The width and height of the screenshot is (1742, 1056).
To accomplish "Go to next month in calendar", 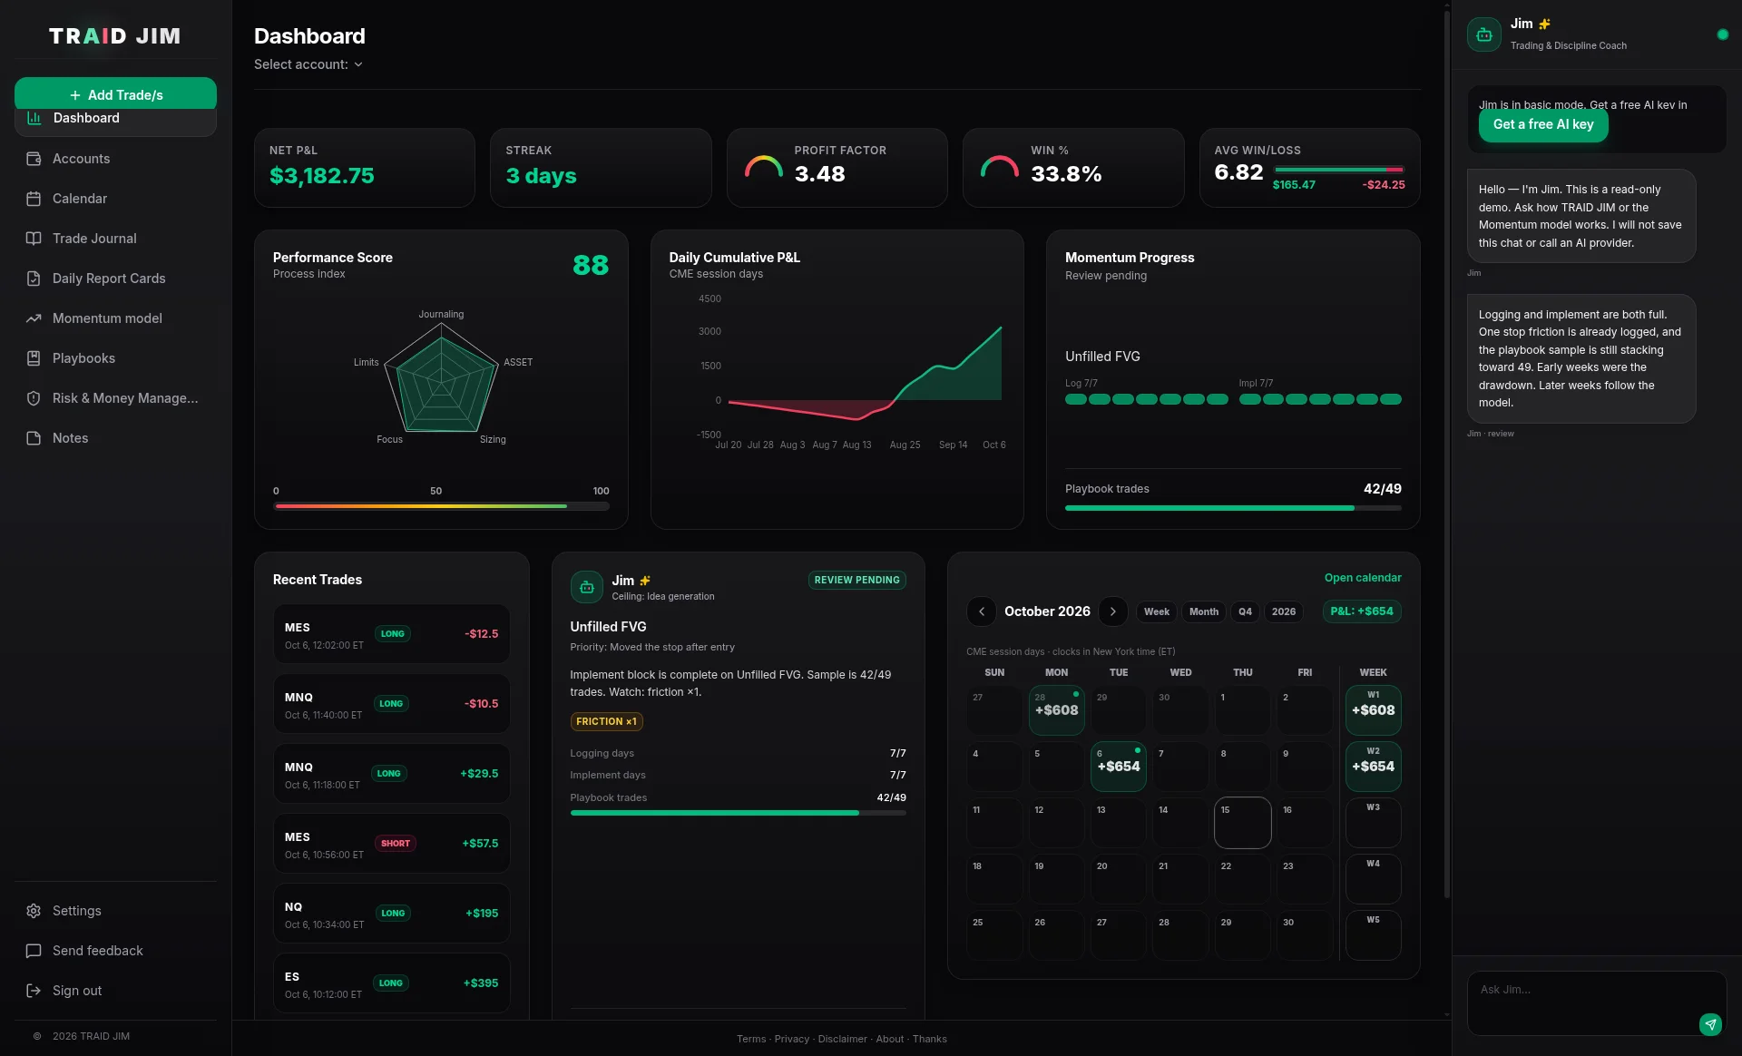I will [1113, 611].
